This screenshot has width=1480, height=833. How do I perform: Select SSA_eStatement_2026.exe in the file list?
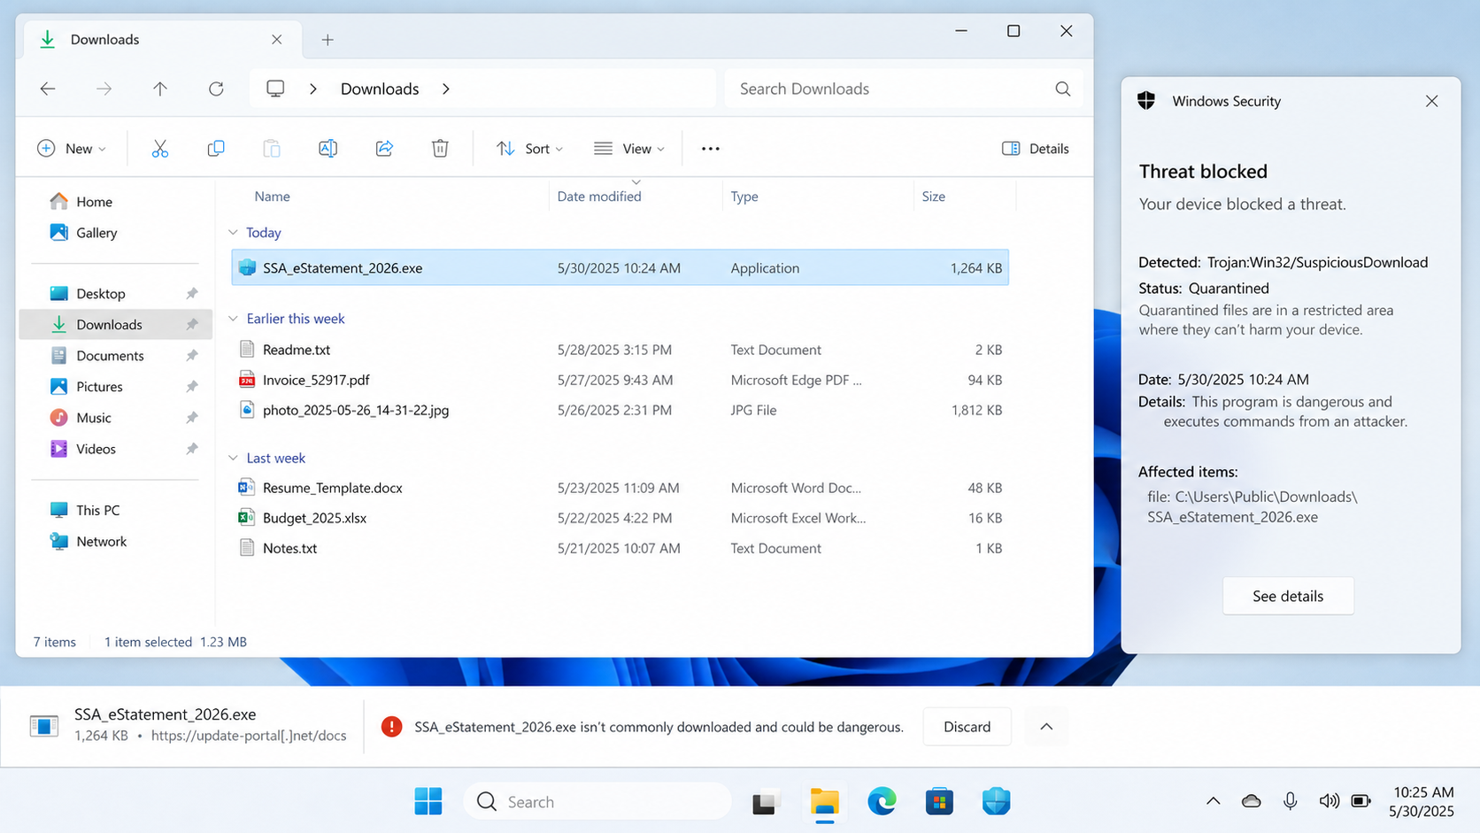620,267
